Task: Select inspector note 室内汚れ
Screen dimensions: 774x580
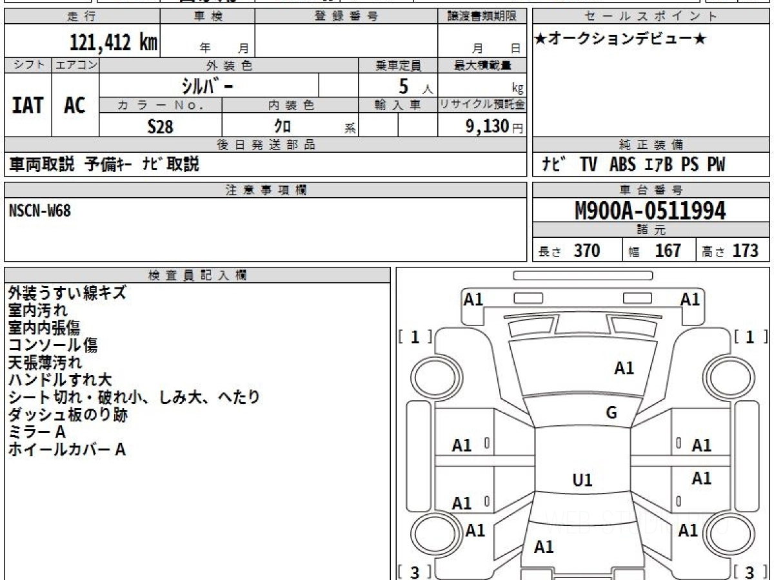Action: (x=38, y=311)
